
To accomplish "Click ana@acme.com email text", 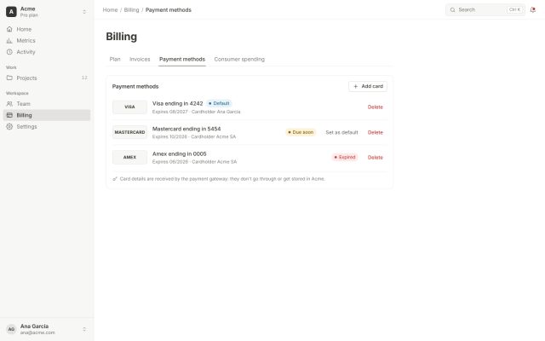I will coord(37,332).
